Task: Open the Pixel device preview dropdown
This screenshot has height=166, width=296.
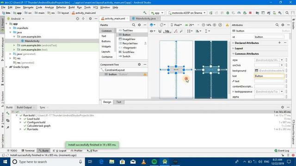Action: pyautogui.click(x=176, y=25)
